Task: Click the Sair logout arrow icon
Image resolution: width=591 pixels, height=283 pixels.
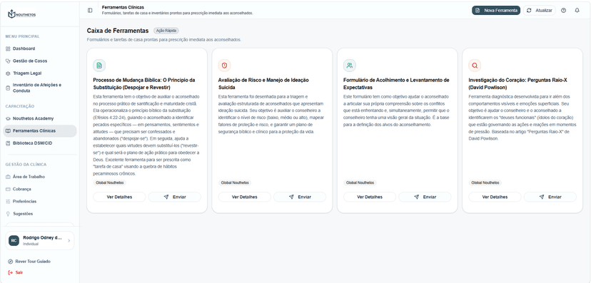Action: pyautogui.click(x=10, y=272)
